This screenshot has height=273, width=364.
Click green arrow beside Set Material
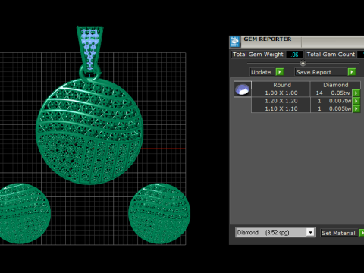click(x=362, y=233)
